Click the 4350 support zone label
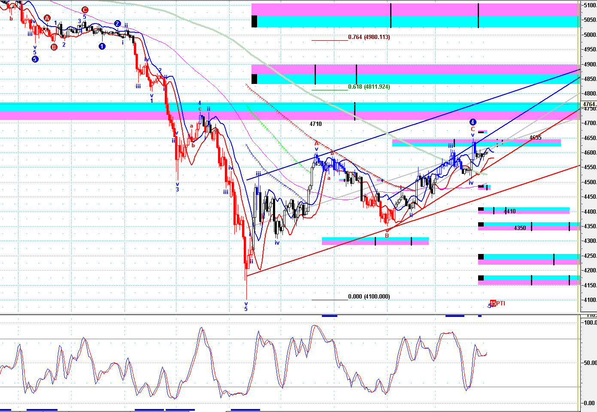The height and width of the screenshot is (412, 597). point(520,228)
